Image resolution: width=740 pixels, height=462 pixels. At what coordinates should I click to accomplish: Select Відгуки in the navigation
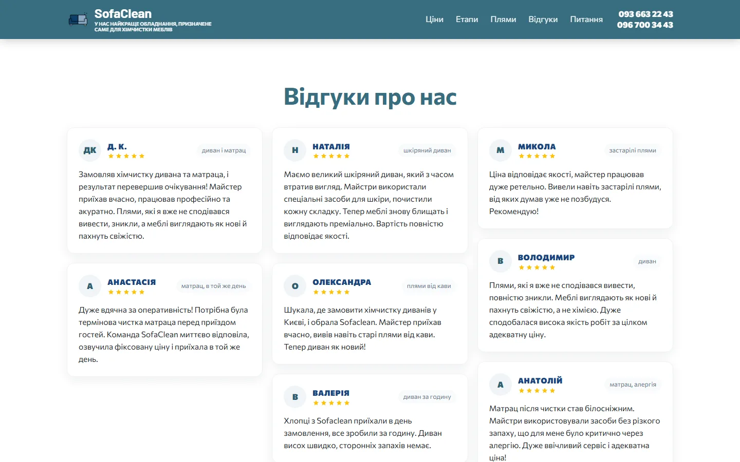click(x=543, y=20)
